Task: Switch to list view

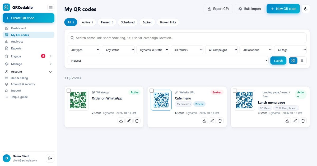Action: (x=302, y=61)
